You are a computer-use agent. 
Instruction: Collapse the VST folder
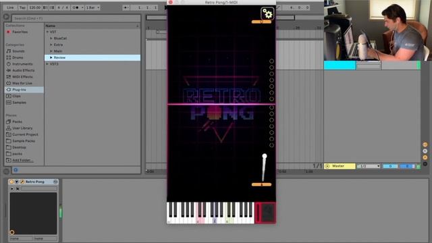(x=47, y=32)
